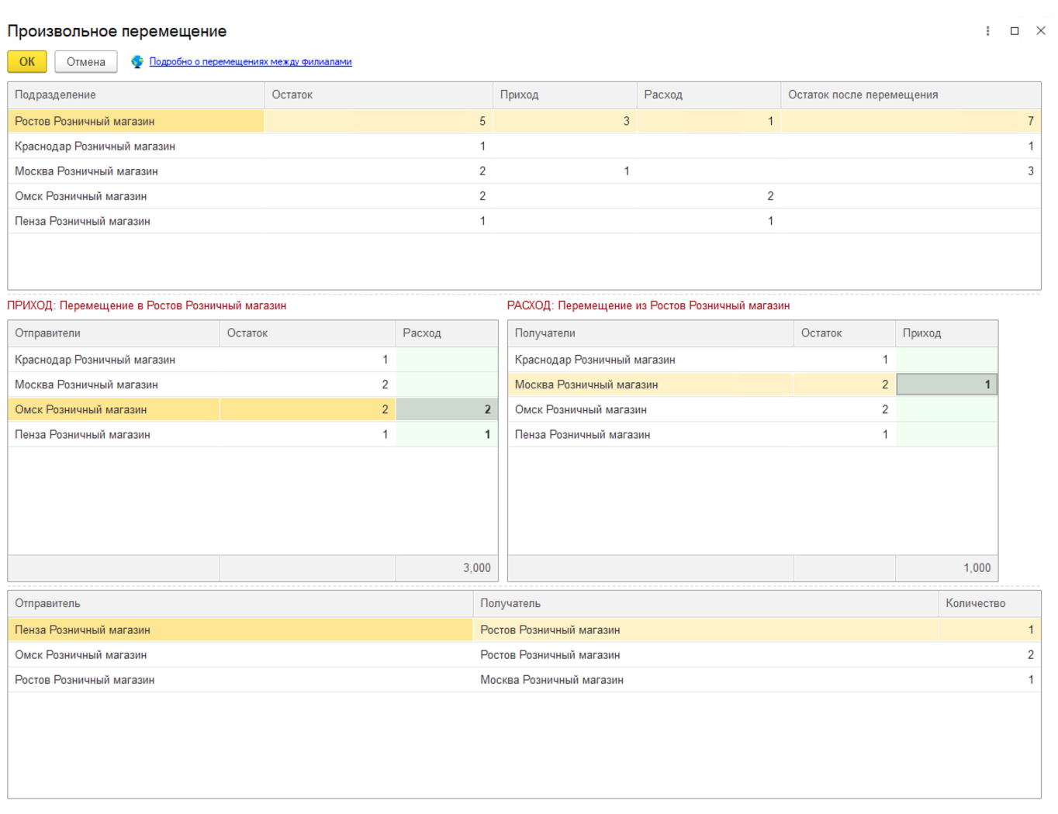
Task: Click the Отправители column header
Action: coord(114,333)
